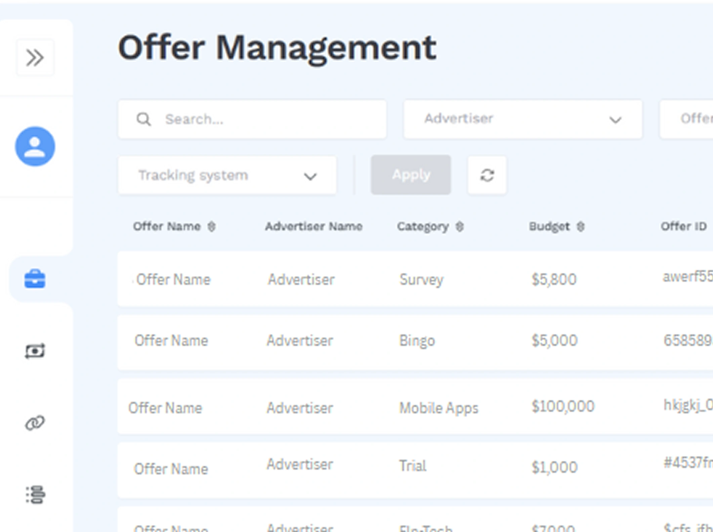713x532 pixels.
Task: Expand the Tracking system dropdown
Action: click(x=227, y=175)
